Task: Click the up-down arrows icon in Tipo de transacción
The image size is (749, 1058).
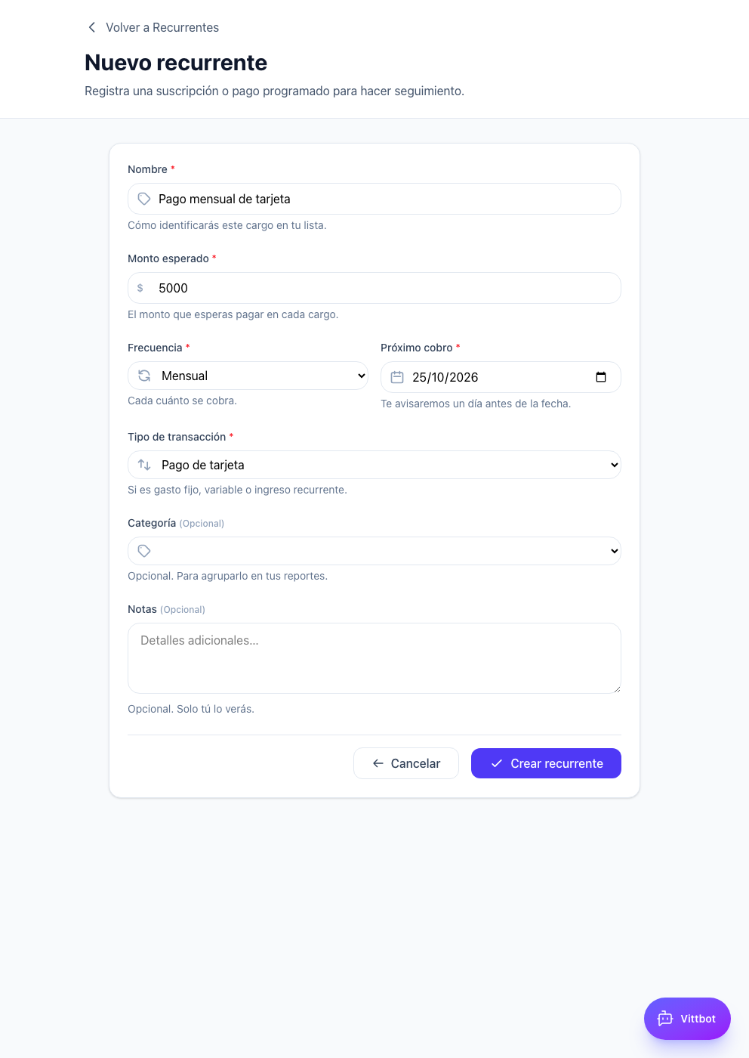Action: 144,465
